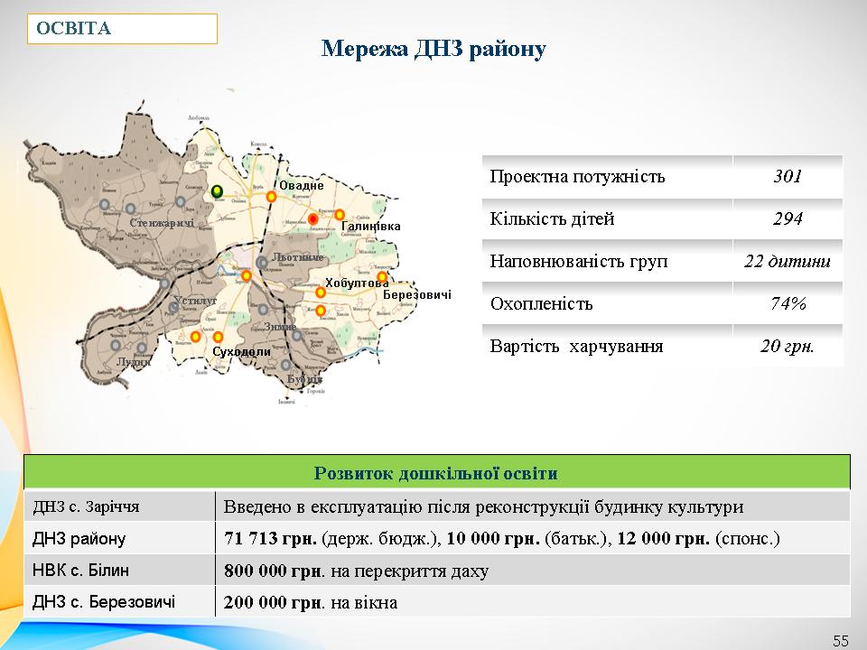Image resolution: width=867 pixels, height=650 pixels.
Task: Click the Кількість дітей value 294
Action: pyautogui.click(x=788, y=219)
